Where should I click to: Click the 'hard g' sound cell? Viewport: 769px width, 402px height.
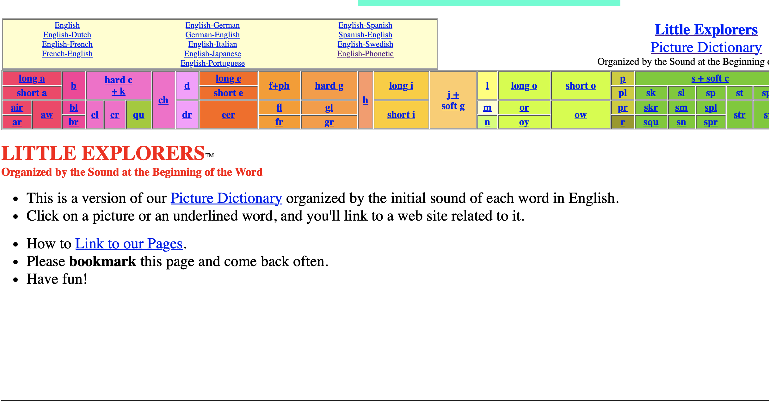coord(329,86)
